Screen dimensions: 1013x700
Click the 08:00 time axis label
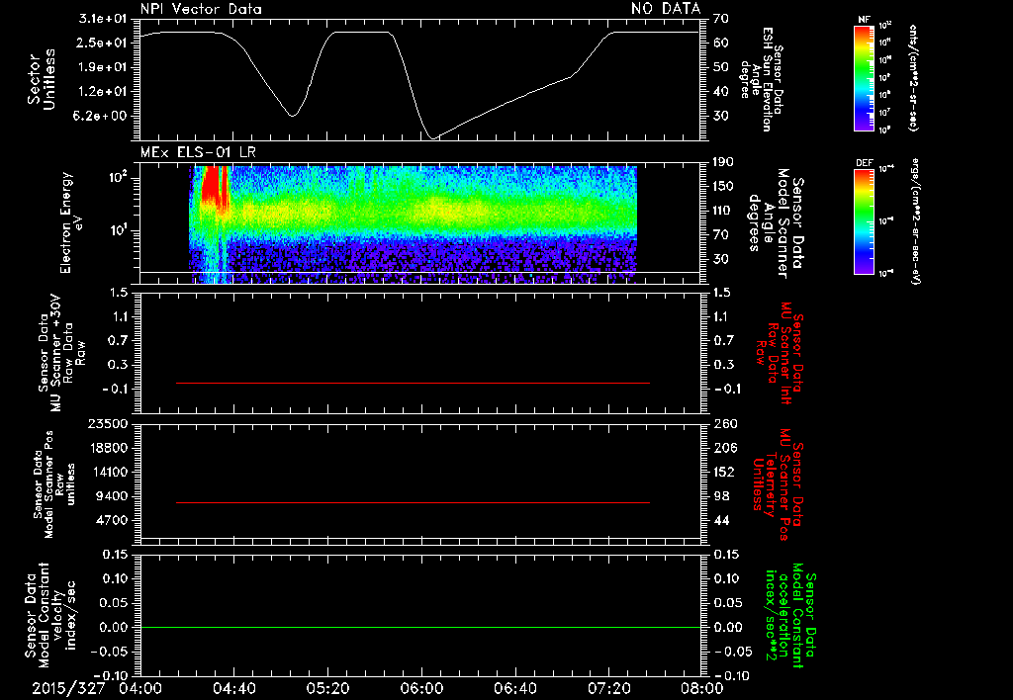[702, 688]
